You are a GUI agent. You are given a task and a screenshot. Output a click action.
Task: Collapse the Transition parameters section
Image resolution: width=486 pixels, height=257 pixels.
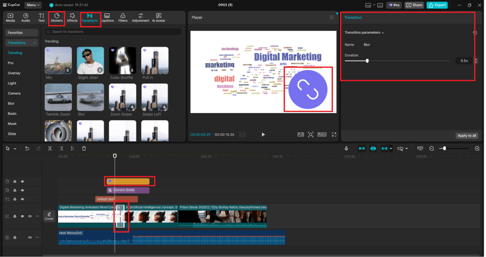pyautogui.click(x=383, y=33)
